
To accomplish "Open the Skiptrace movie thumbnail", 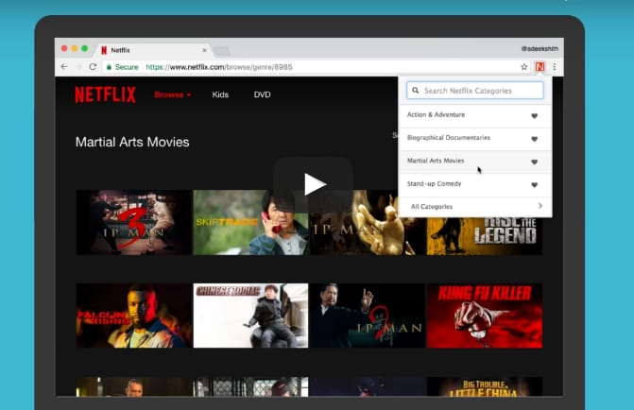I will 250,222.
